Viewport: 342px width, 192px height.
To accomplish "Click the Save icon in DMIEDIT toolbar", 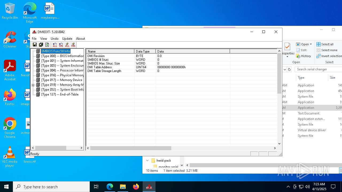I will (x=35, y=45).
